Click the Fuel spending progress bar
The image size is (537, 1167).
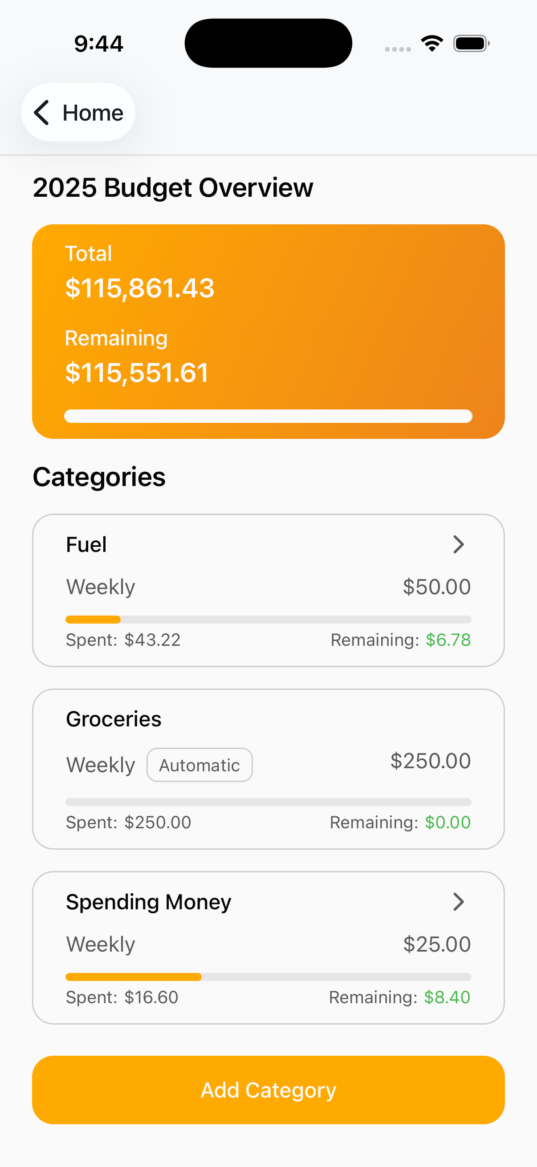[268, 619]
